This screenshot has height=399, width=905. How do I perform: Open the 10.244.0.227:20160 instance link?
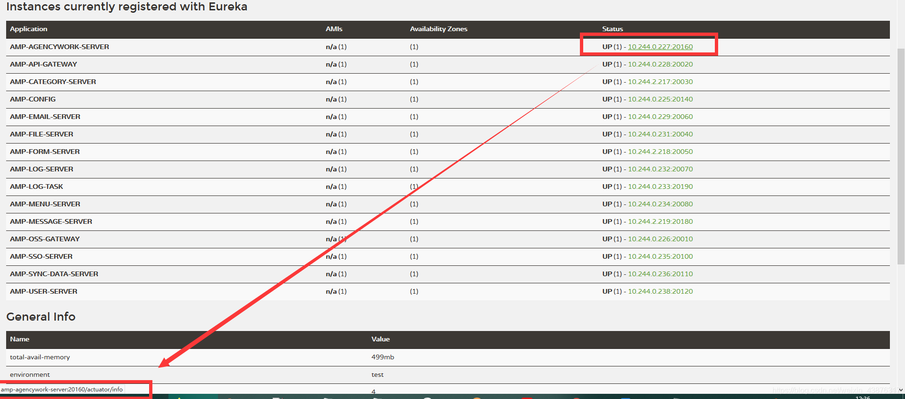[x=660, y=47]
